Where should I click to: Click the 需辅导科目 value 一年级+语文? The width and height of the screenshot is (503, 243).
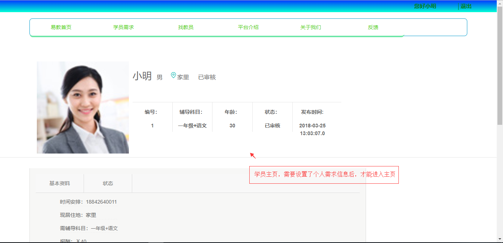pos(105,228)
